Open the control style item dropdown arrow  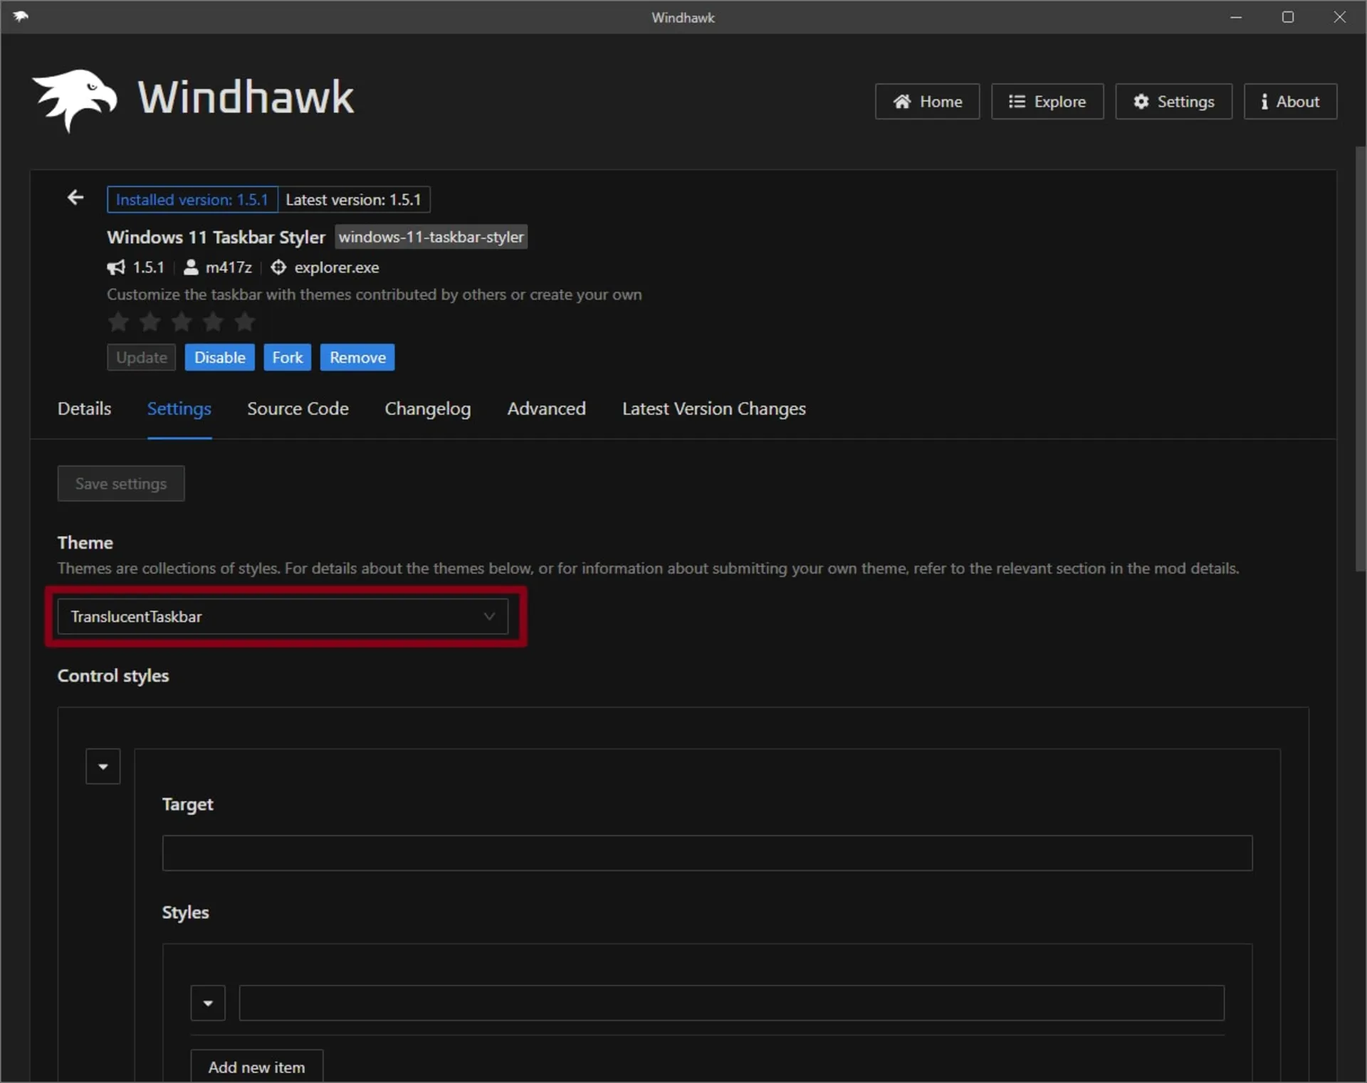pyautogui.click(x=103, y=766)
